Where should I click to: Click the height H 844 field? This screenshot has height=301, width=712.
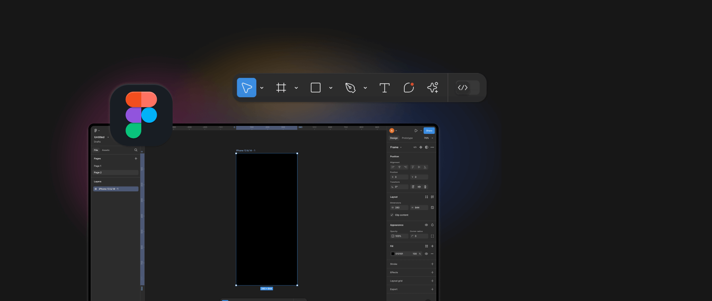pos(419,208)
